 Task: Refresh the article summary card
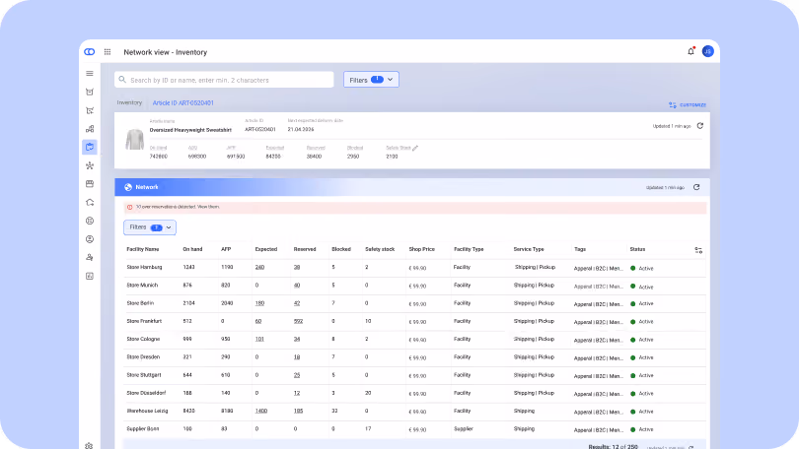[700, 126]
